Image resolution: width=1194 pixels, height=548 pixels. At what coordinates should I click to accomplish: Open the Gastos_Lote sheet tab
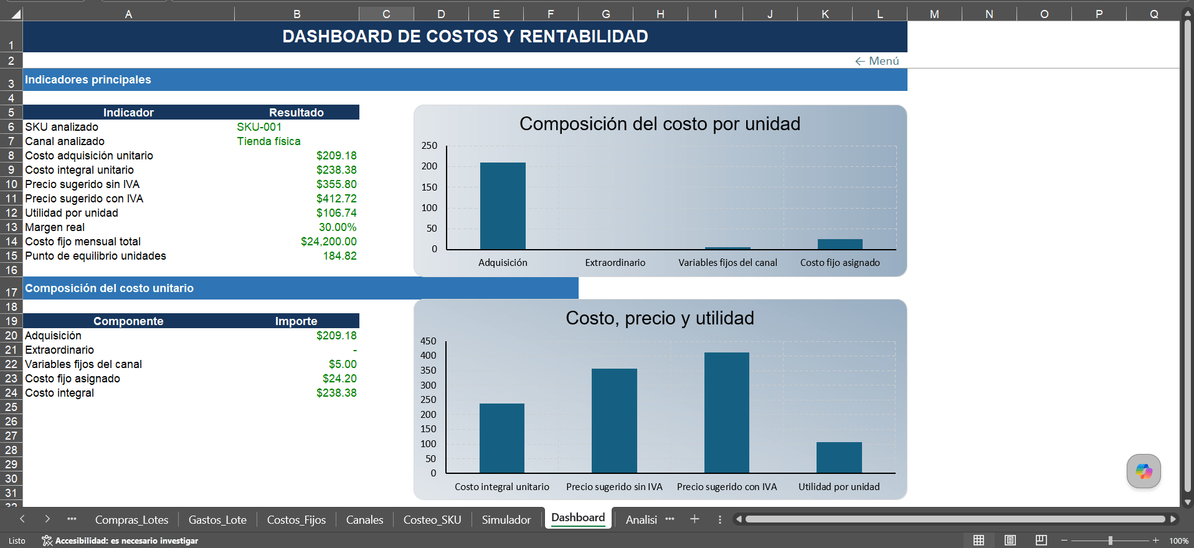[217, 520]
